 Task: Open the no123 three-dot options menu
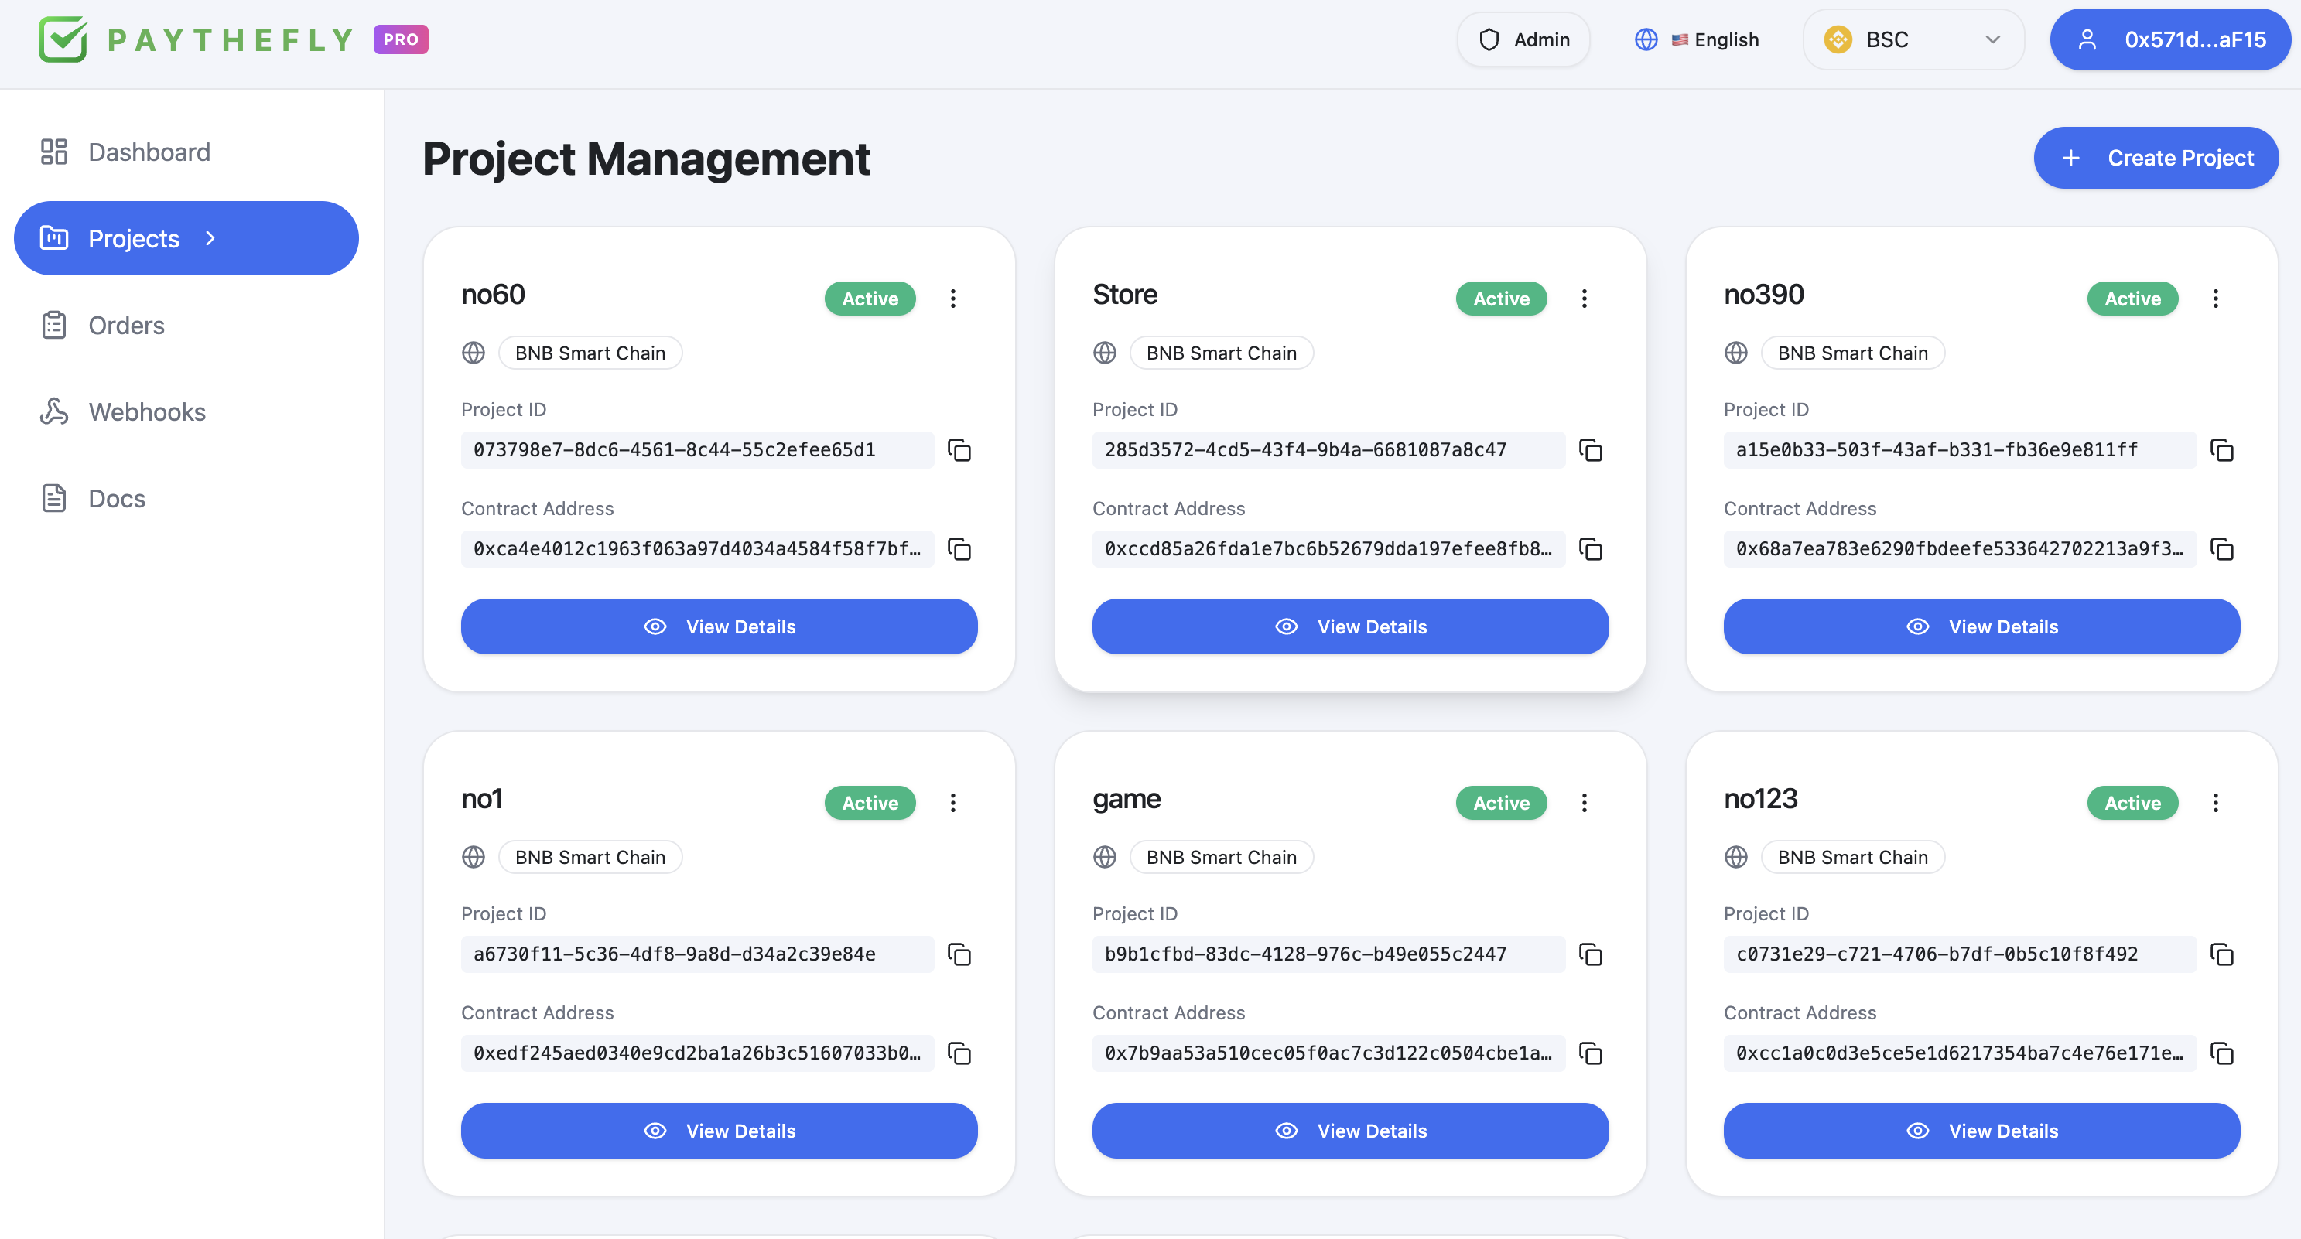point(2215,803)
